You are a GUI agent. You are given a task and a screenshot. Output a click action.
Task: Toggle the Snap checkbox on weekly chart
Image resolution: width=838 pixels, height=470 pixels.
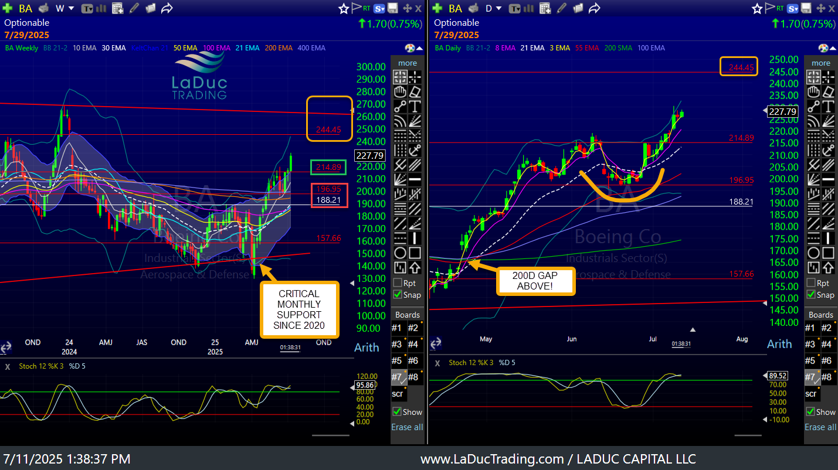398,295
